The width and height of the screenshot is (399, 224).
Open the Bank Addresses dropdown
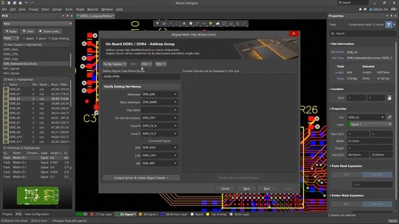pyautogui.click(x=160, y=102)
